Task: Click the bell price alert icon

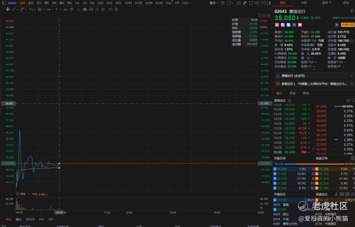Action: (337, 25)
